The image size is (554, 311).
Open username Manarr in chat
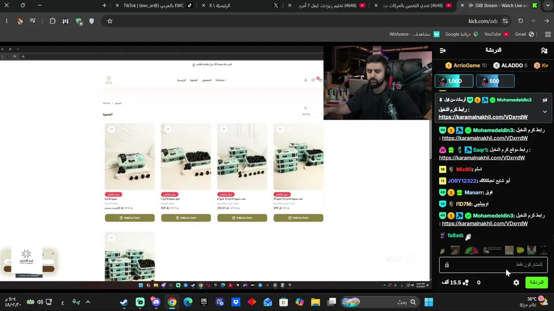click(x=473, y=193)
